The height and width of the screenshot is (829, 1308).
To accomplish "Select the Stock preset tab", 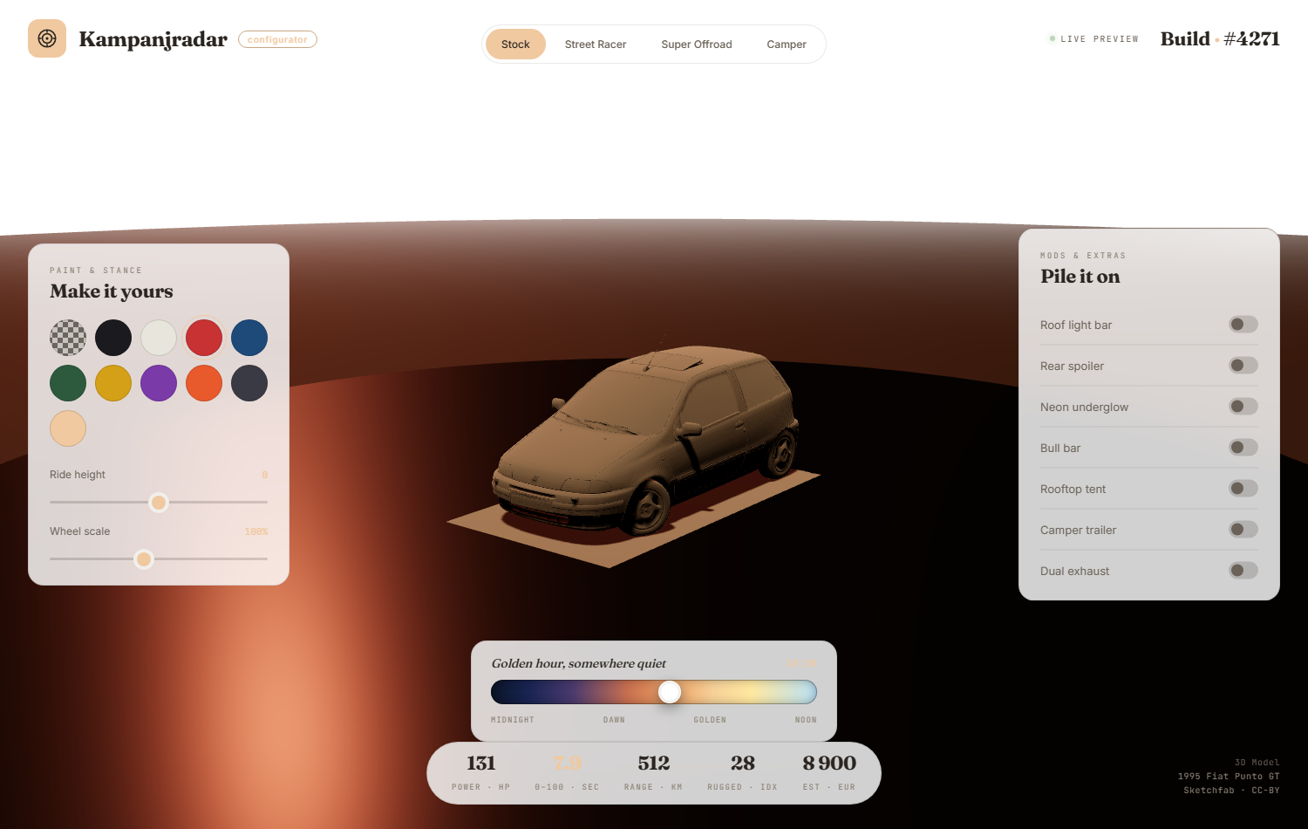I will 515,45.
